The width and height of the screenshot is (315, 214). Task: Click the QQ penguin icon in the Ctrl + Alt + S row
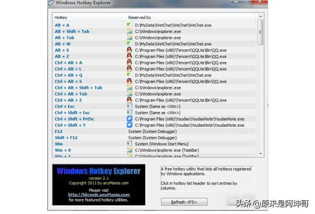(x=129, y=81)
